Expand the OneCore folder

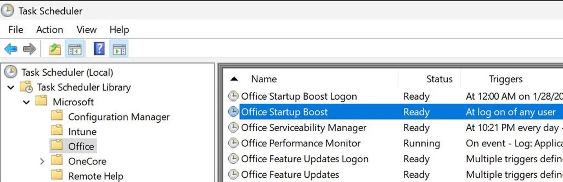click(x=42, y=161)
